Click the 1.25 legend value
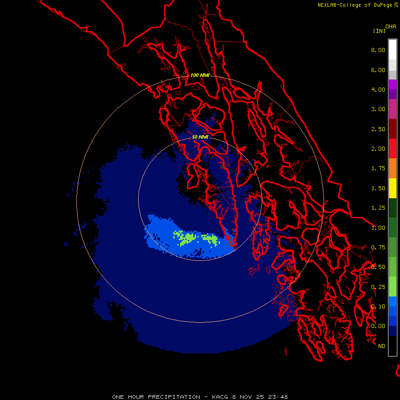This screenshot has width=400, height=400. click(x=378, y=208)
